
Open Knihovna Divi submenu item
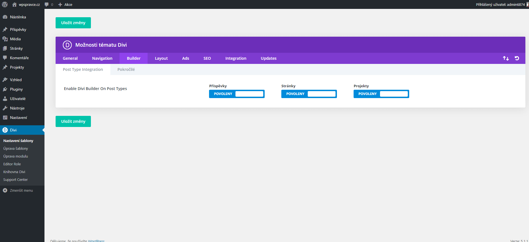click(14, 172)
